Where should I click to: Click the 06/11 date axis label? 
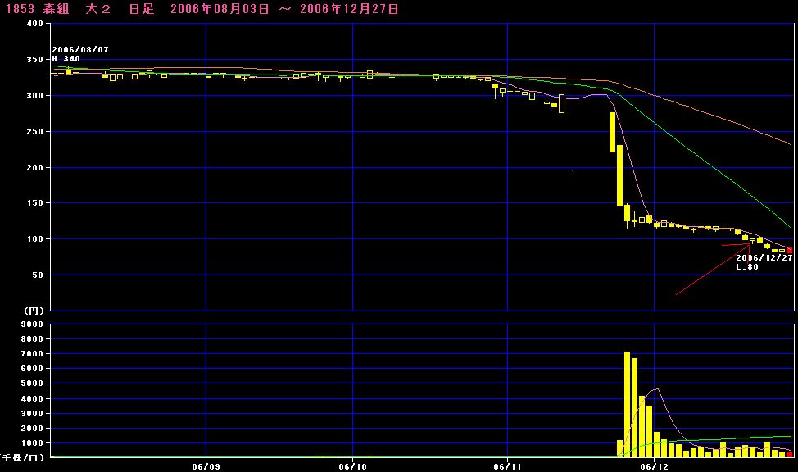[507, 466]
